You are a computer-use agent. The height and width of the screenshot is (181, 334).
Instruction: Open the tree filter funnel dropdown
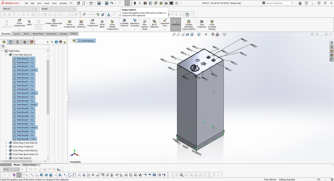click(x=3, y=47)
